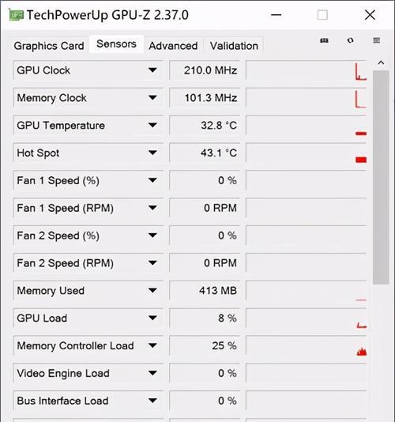The width and height of the screenshot is (395, 422).
Task: Click the Bus Interface Load dropdown arrow
Action: pyautogui.click(x=152, y=401)
